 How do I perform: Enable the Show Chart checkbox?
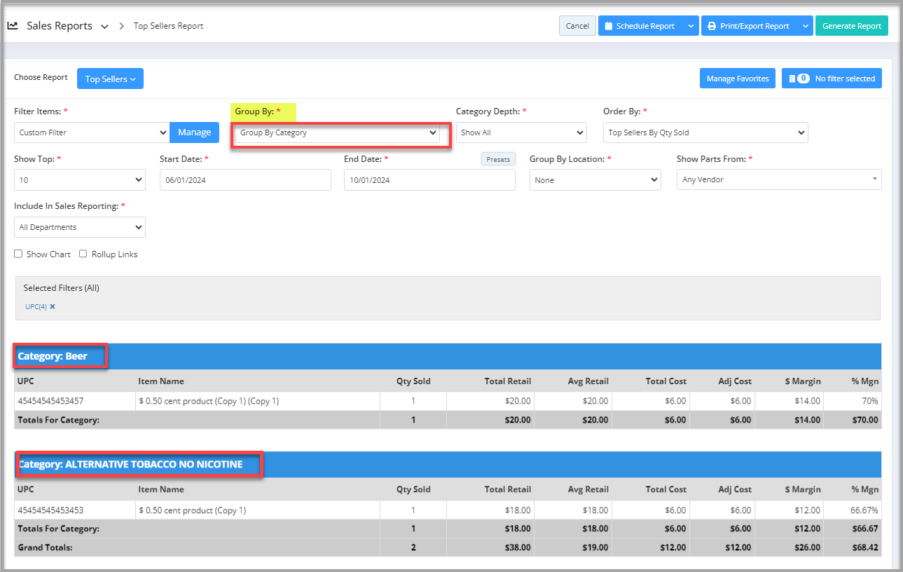18,254
